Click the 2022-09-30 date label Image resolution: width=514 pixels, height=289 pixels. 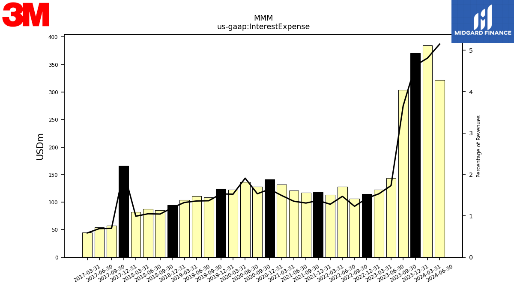354,273
